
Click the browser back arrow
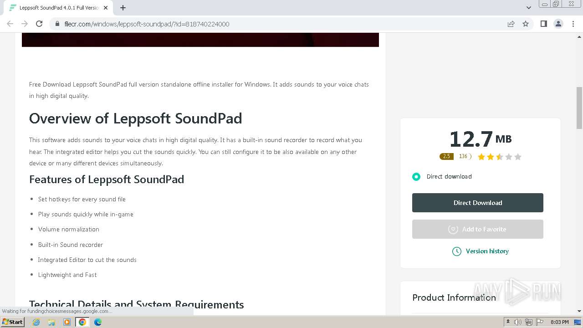pos(10,24)
